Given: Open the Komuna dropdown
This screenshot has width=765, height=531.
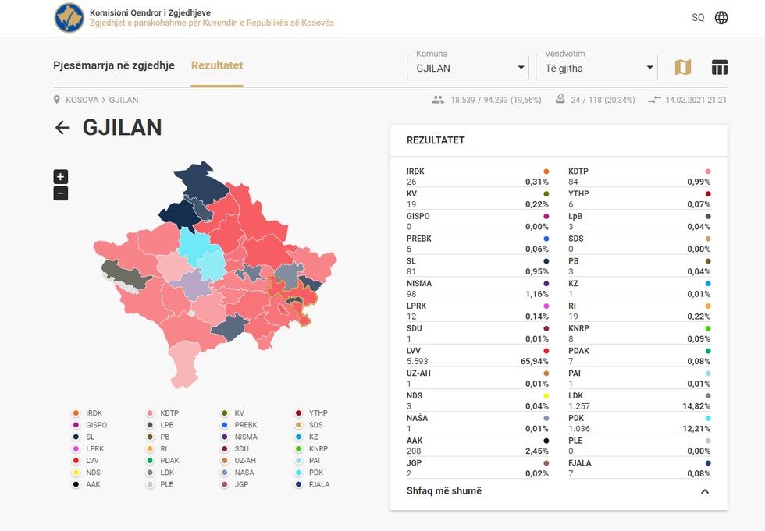Looking at the screenshot, I should tap(468, 68).
